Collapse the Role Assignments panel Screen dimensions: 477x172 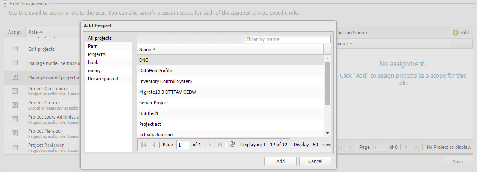coord(4,3)
